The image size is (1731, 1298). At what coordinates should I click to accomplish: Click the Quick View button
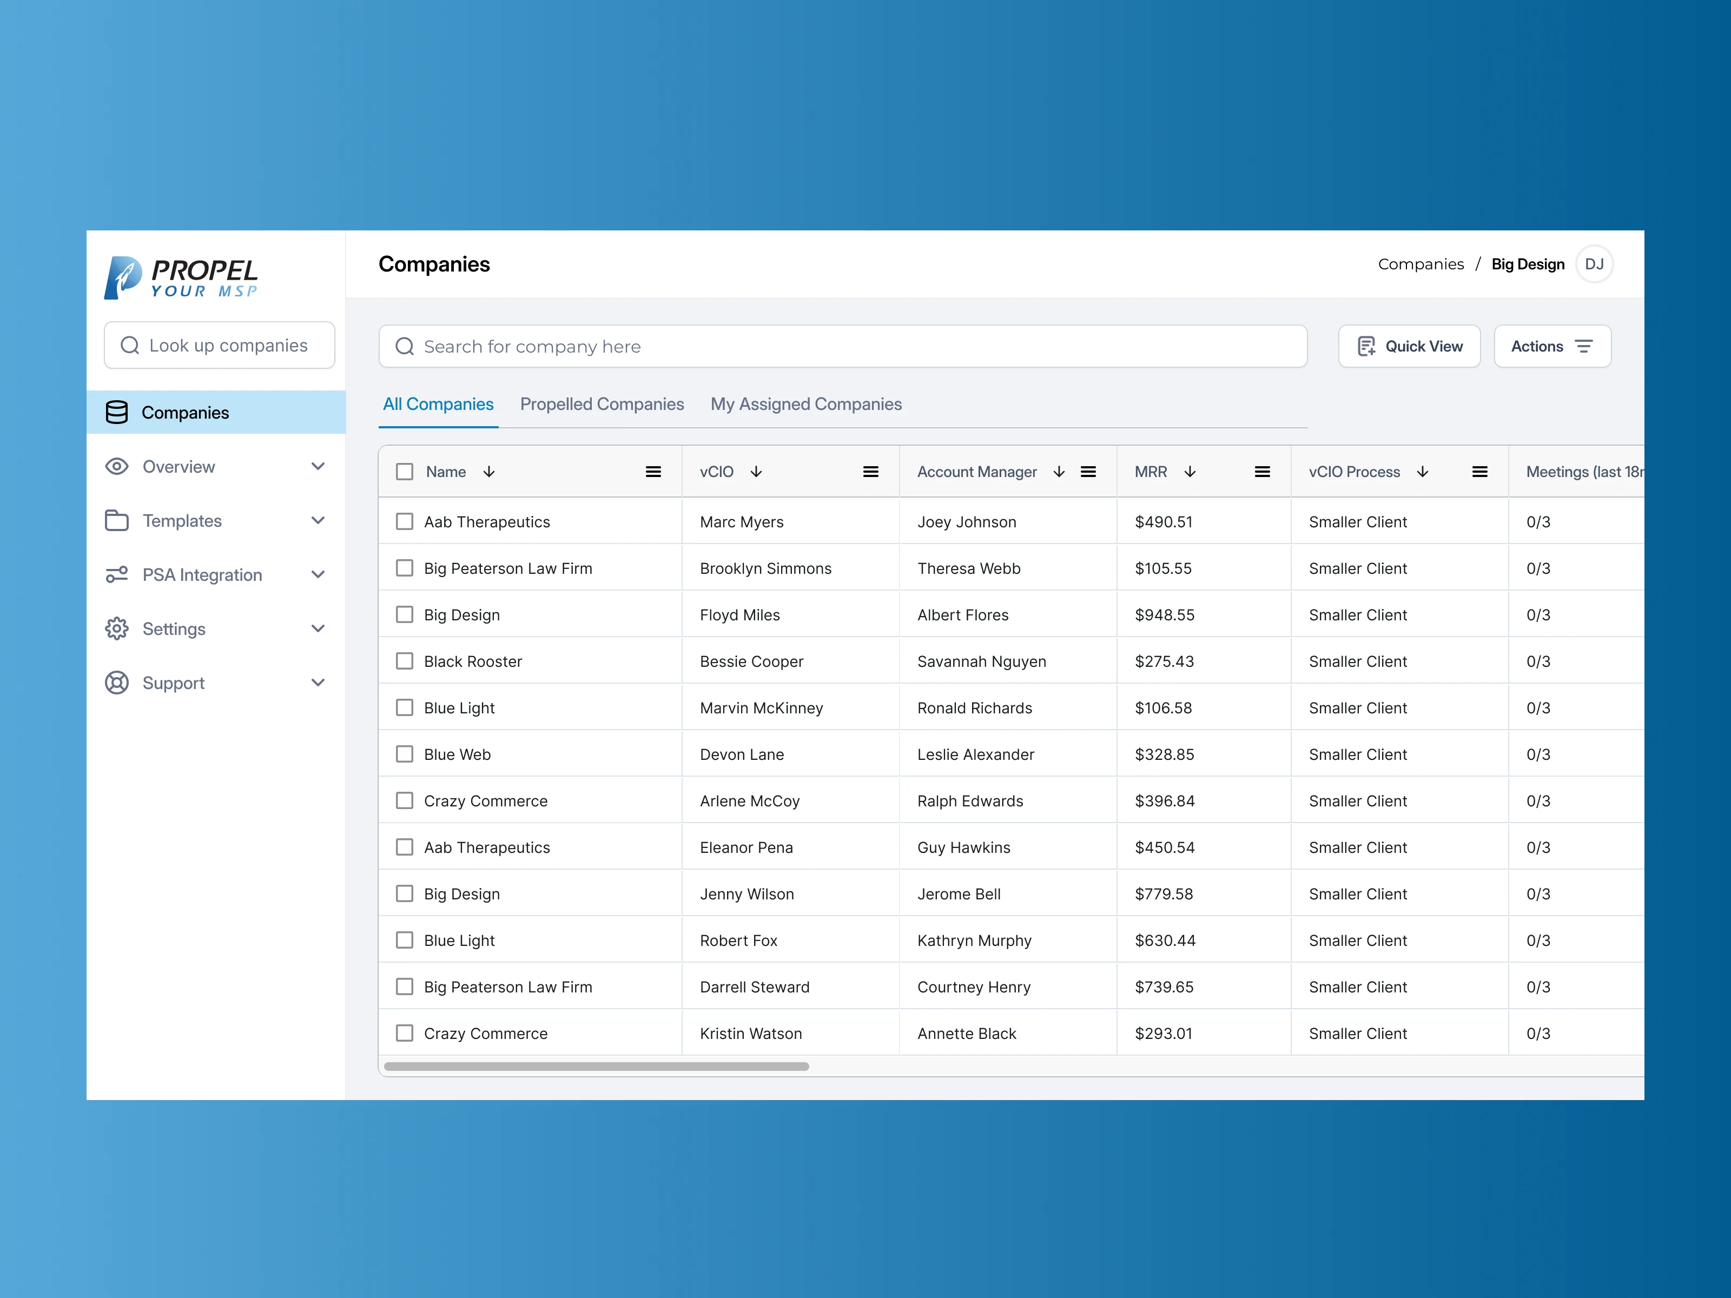pos(1409,347)
